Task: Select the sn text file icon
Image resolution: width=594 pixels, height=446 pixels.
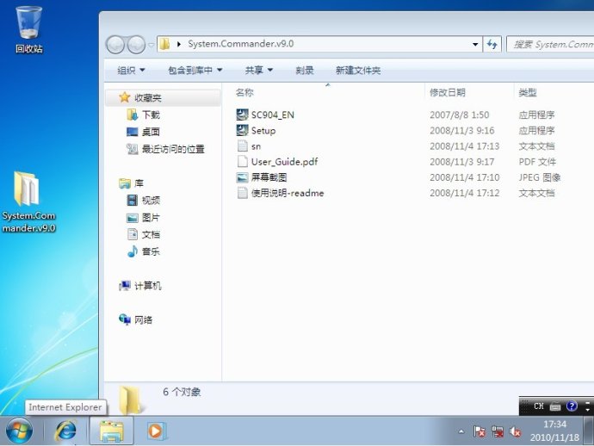Action: tap(242, 146)
